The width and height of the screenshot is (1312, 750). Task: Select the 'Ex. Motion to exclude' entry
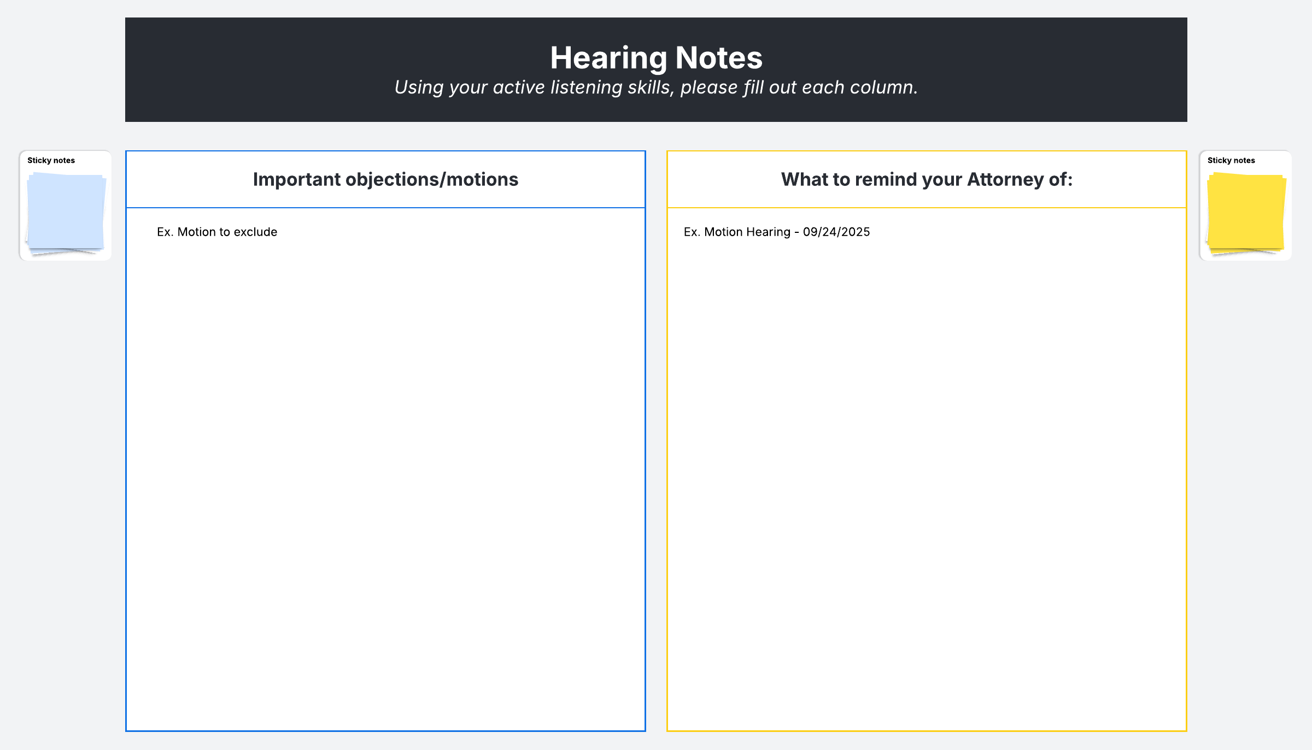coord(217,232)
